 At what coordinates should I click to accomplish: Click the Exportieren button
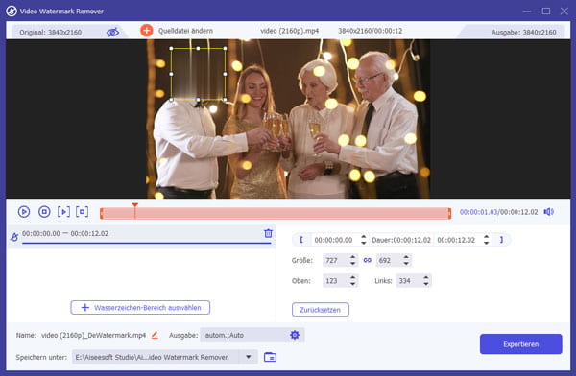click(521, 344)
